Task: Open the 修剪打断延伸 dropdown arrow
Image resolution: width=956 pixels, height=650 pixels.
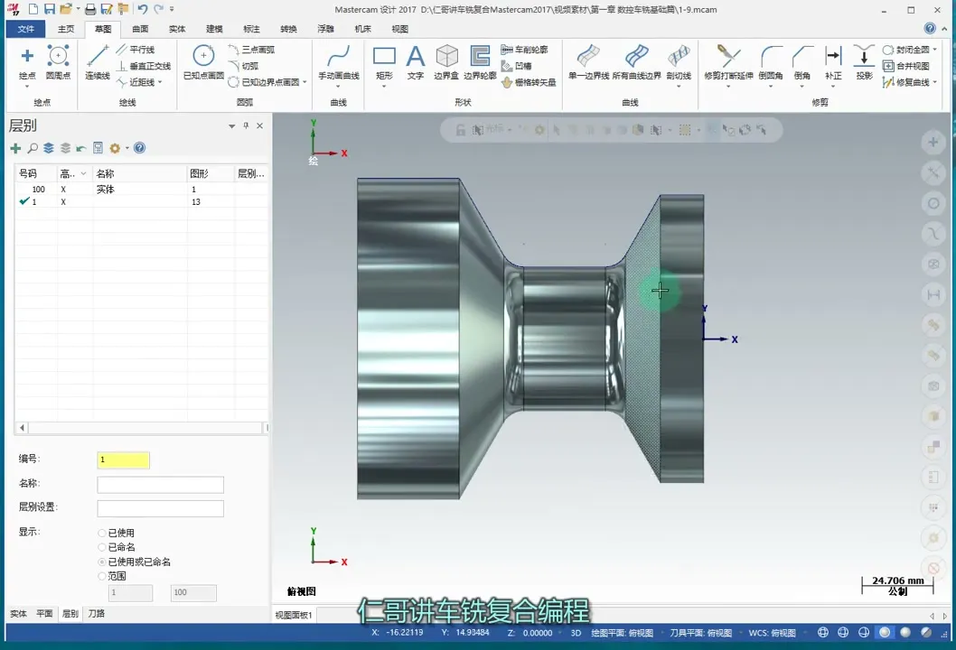Action: click(728, 87)
